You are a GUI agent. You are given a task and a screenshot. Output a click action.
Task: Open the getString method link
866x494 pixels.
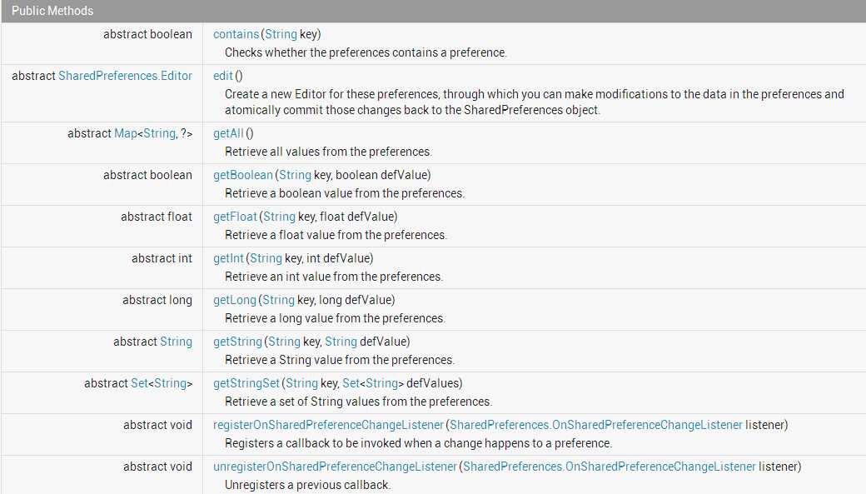pyautogui.click(x=237, y=342)
